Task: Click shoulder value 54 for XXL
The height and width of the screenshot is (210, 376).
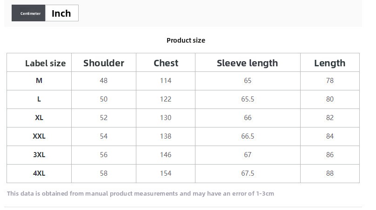Action: (x=104, y=136)
